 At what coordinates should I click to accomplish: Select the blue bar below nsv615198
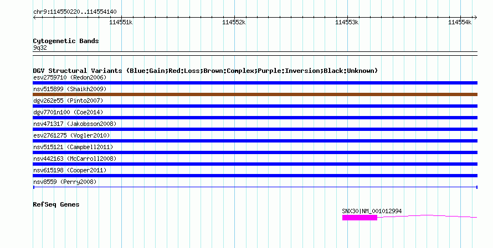tap(255, 176)
